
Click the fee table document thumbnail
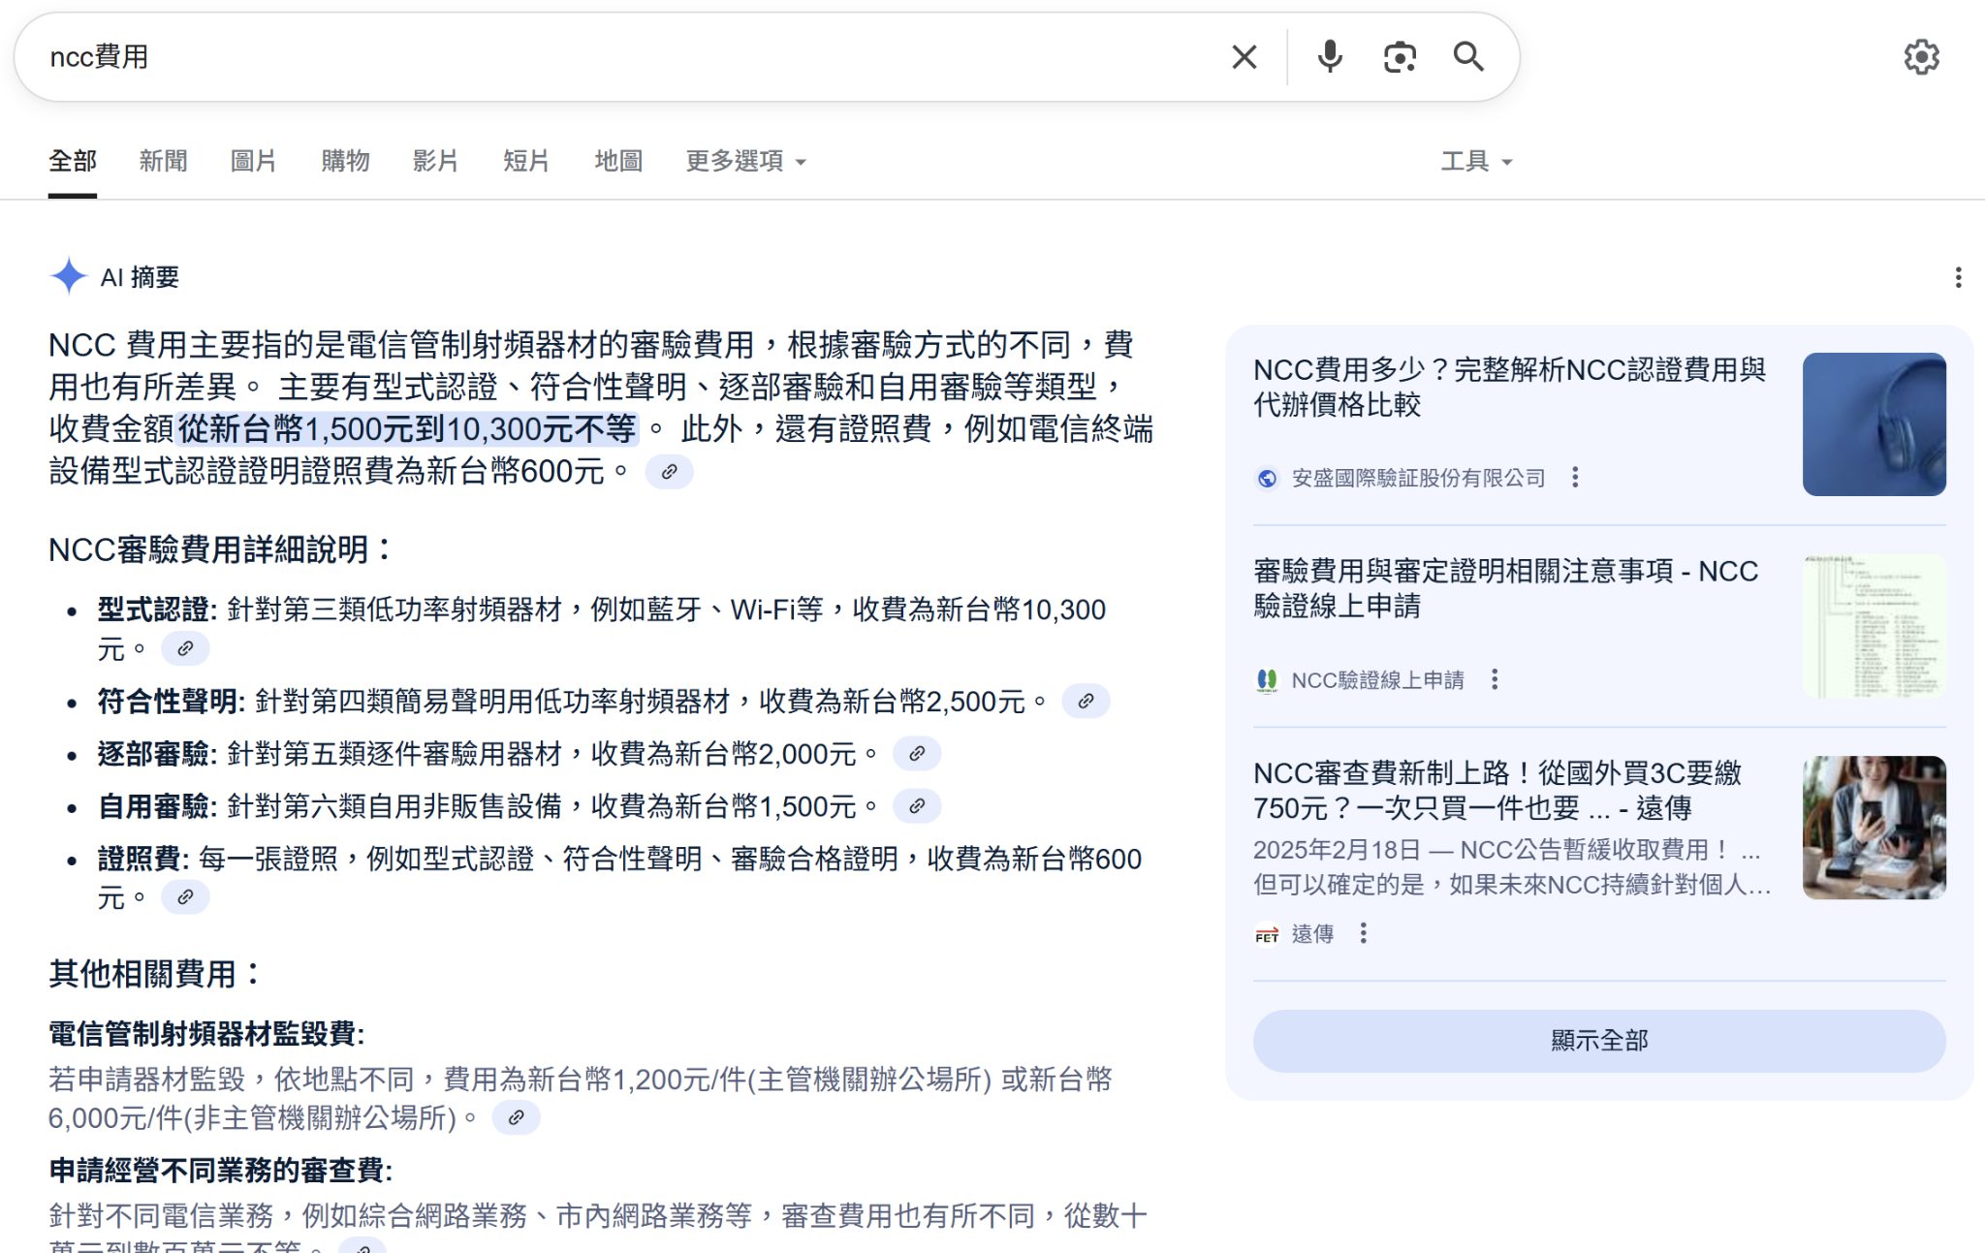[1874, 626]
